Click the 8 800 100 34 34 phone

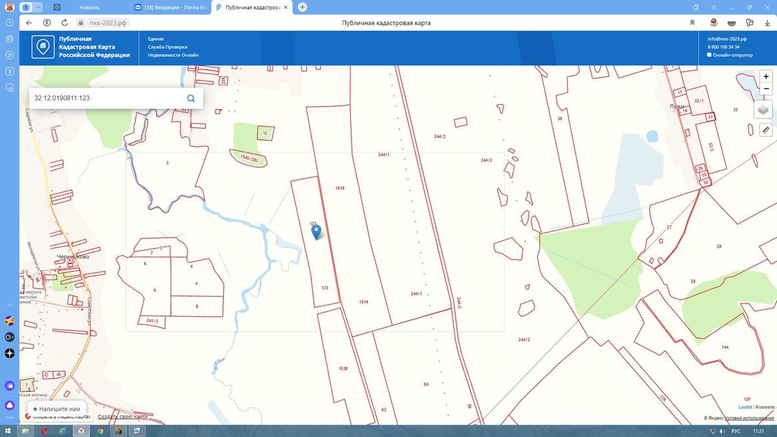pos(723,47)
